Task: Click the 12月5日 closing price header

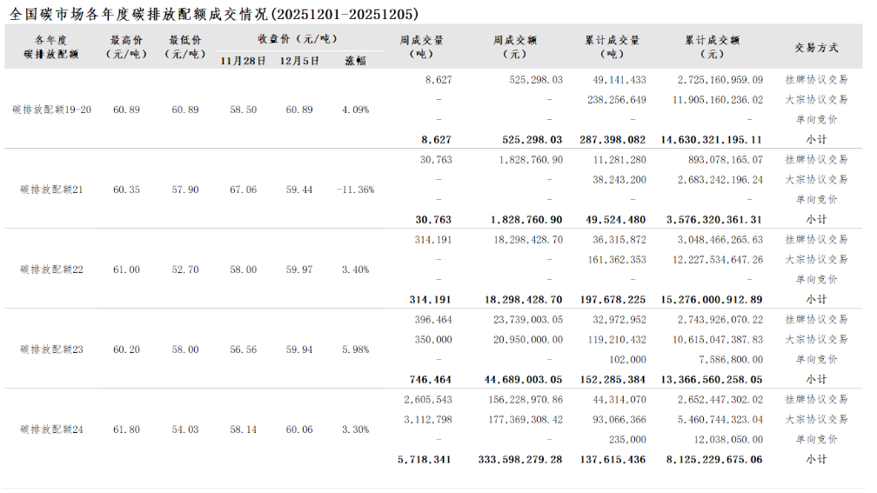Action: point(299,61)
